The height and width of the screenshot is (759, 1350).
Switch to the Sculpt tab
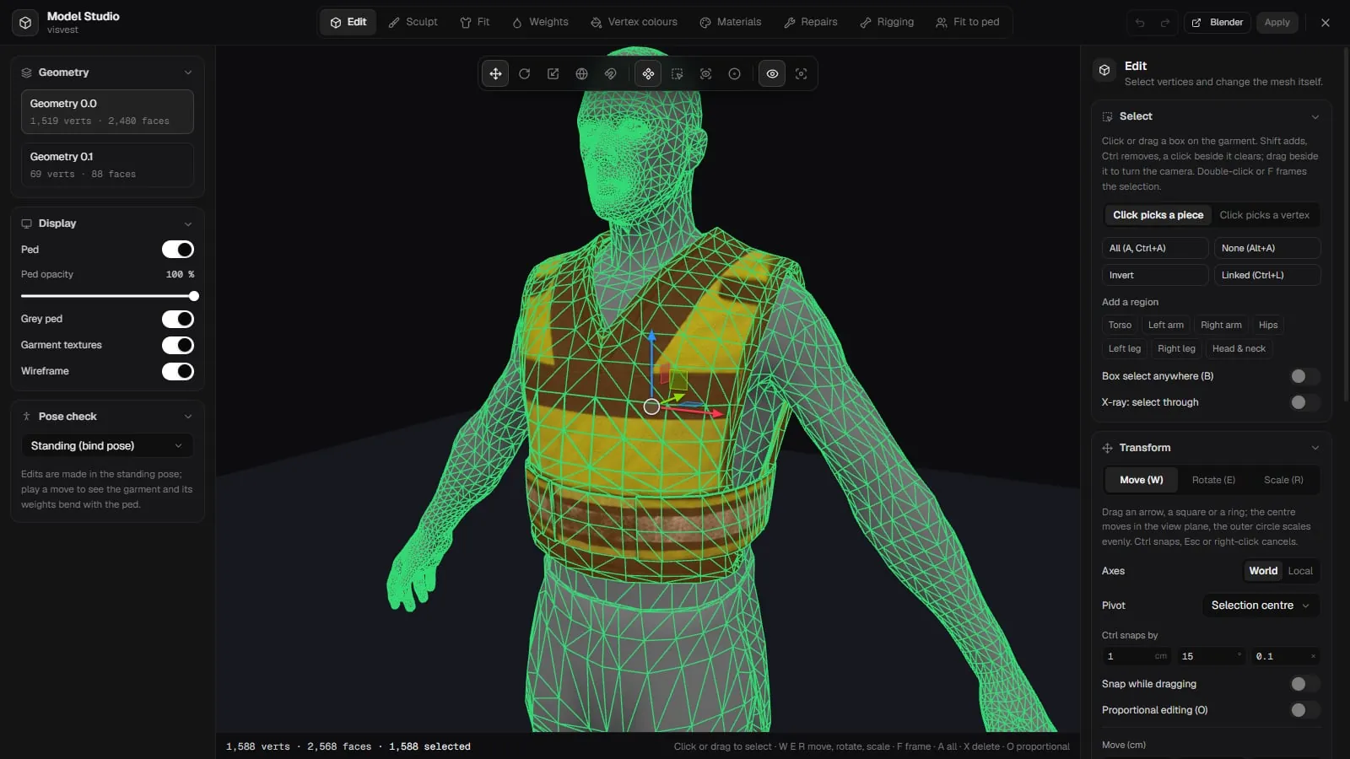coord(413,22)
